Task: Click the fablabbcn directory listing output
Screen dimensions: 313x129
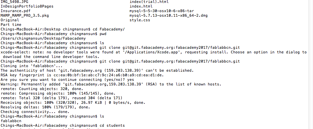Action: coord(11,121)
